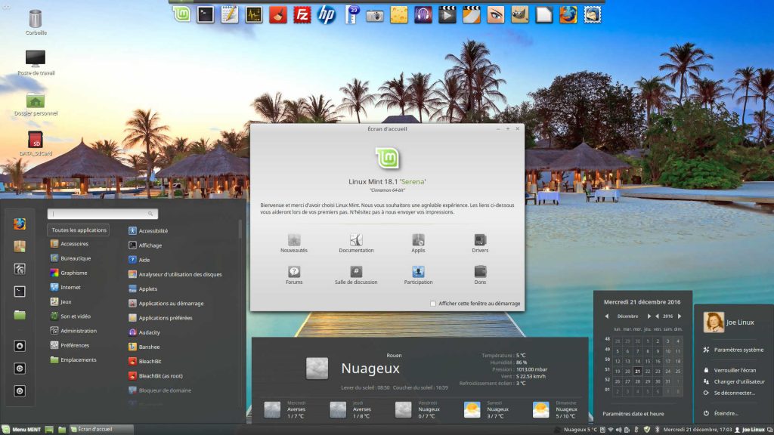Click 'Paramètres date et heure' link
This screenshot has width=774, height=435.
pos(633,414)
